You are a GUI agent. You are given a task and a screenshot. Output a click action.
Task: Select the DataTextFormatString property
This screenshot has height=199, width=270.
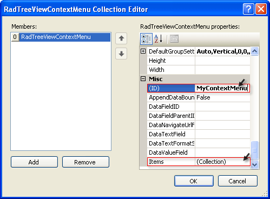(171, 143)
